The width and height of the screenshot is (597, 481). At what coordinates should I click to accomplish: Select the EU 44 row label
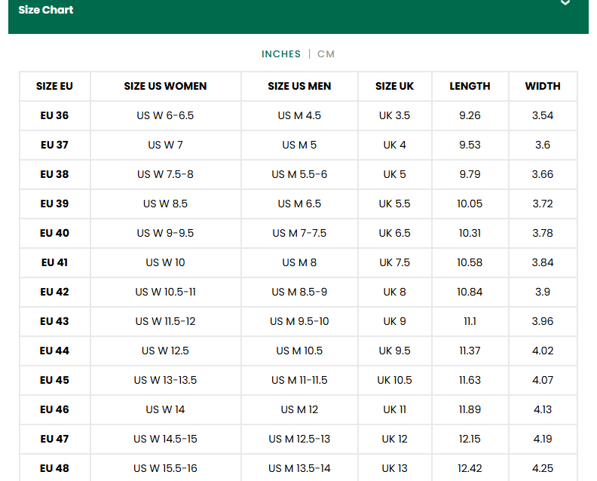[54, 351]
